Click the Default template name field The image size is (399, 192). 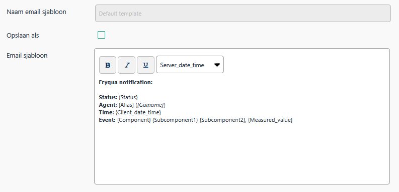(x=243, y=14)
